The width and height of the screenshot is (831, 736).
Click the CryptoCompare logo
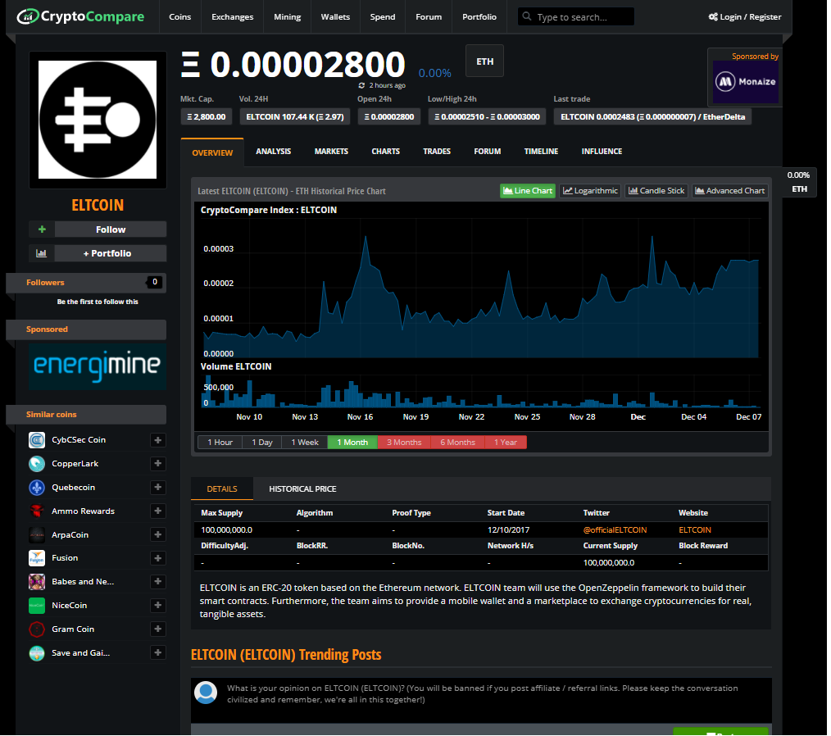click(80, 16)
